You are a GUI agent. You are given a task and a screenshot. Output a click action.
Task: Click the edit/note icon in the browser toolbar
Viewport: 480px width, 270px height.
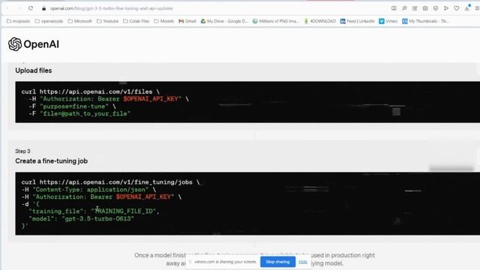coord(415,8)
